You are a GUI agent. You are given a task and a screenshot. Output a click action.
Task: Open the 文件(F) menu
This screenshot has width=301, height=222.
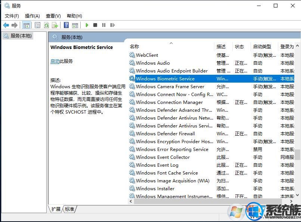[x=12, y=16]
